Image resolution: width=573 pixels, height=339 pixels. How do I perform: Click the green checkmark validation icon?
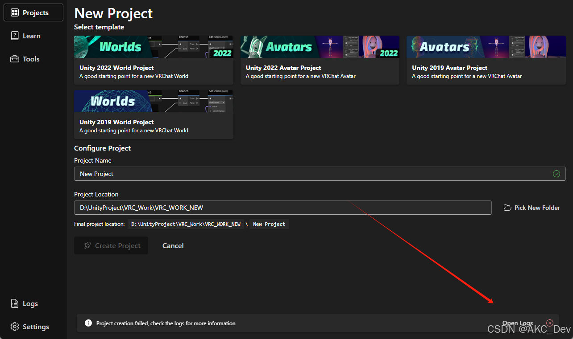click(x=556, y=174)
